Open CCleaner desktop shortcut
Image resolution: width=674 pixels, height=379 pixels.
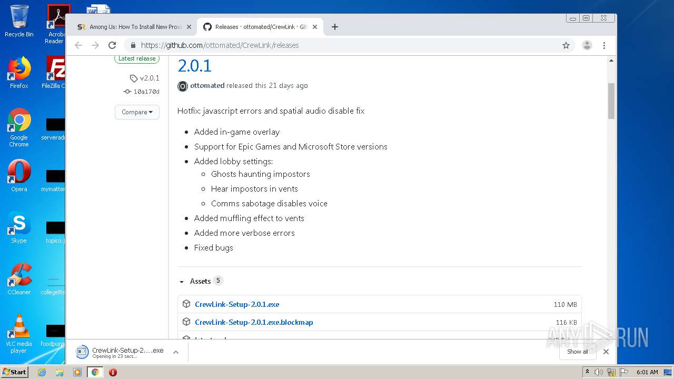pyautogui.click(x=19, y=279)
